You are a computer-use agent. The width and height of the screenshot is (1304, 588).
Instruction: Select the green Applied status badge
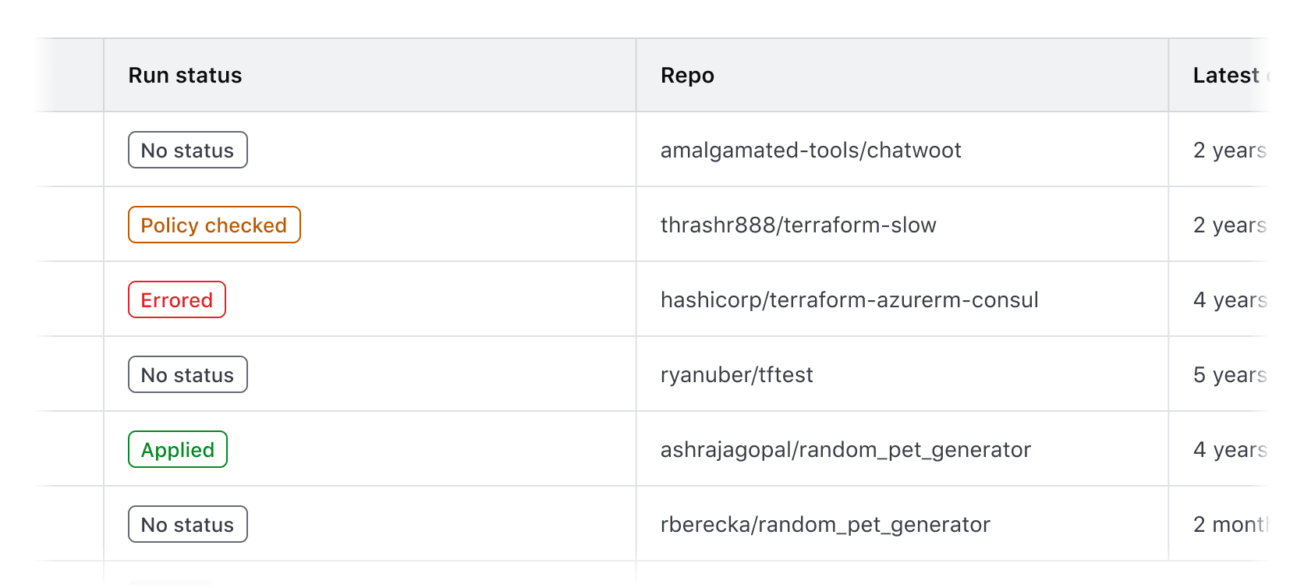[x=178, y=450]
